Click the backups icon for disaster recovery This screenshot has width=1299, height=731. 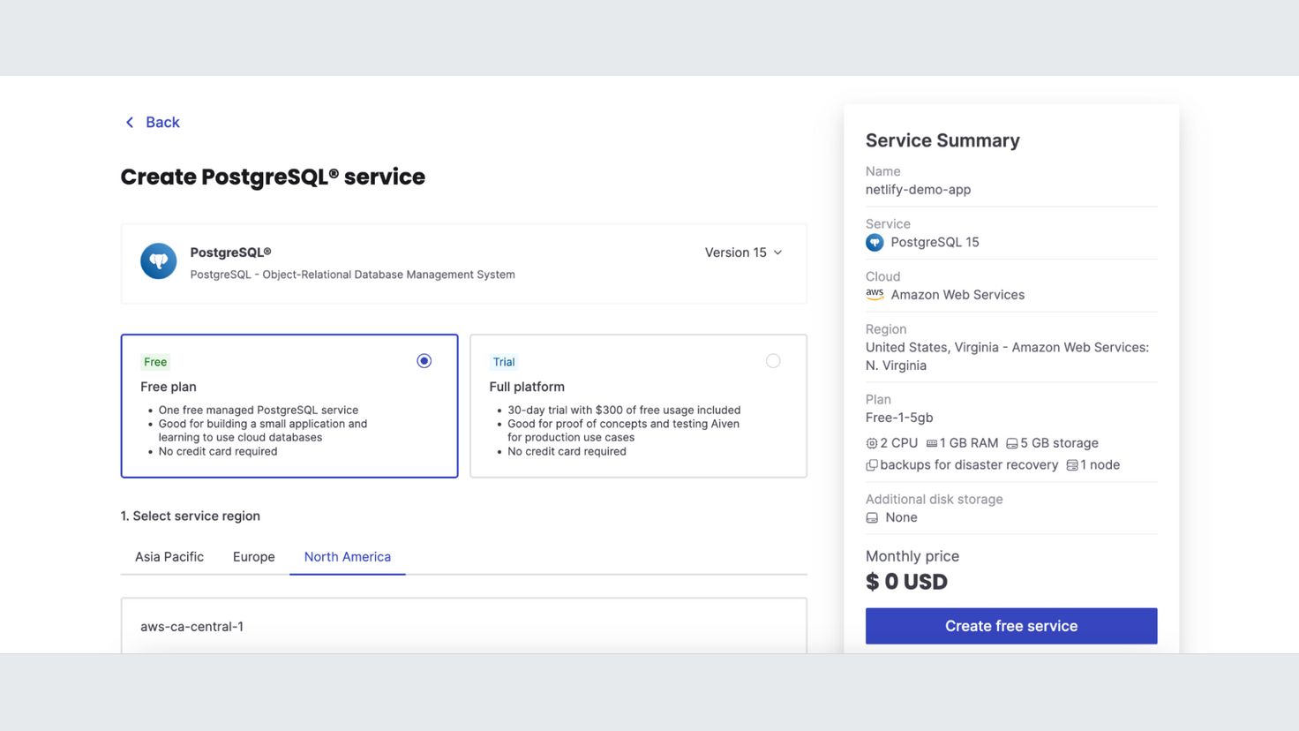872,465
